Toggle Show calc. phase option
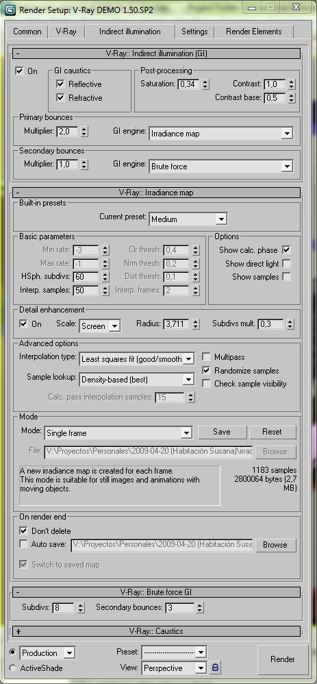This screenshot has width=317, height=684. pos(286,250)
